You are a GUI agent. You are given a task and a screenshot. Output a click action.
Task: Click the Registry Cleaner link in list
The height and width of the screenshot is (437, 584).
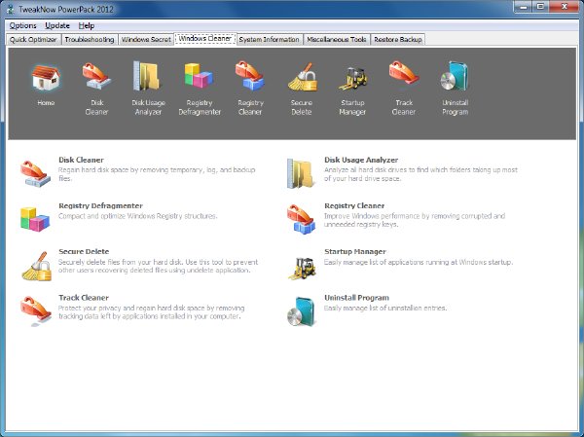[x=354, y=205]
